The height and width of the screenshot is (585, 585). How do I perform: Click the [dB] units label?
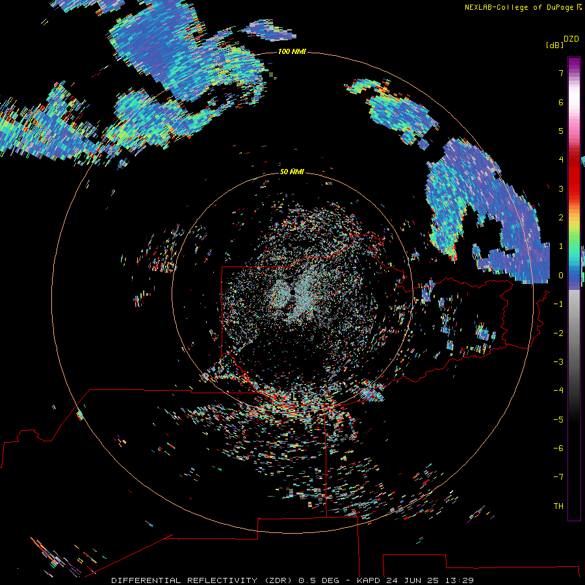555,45
